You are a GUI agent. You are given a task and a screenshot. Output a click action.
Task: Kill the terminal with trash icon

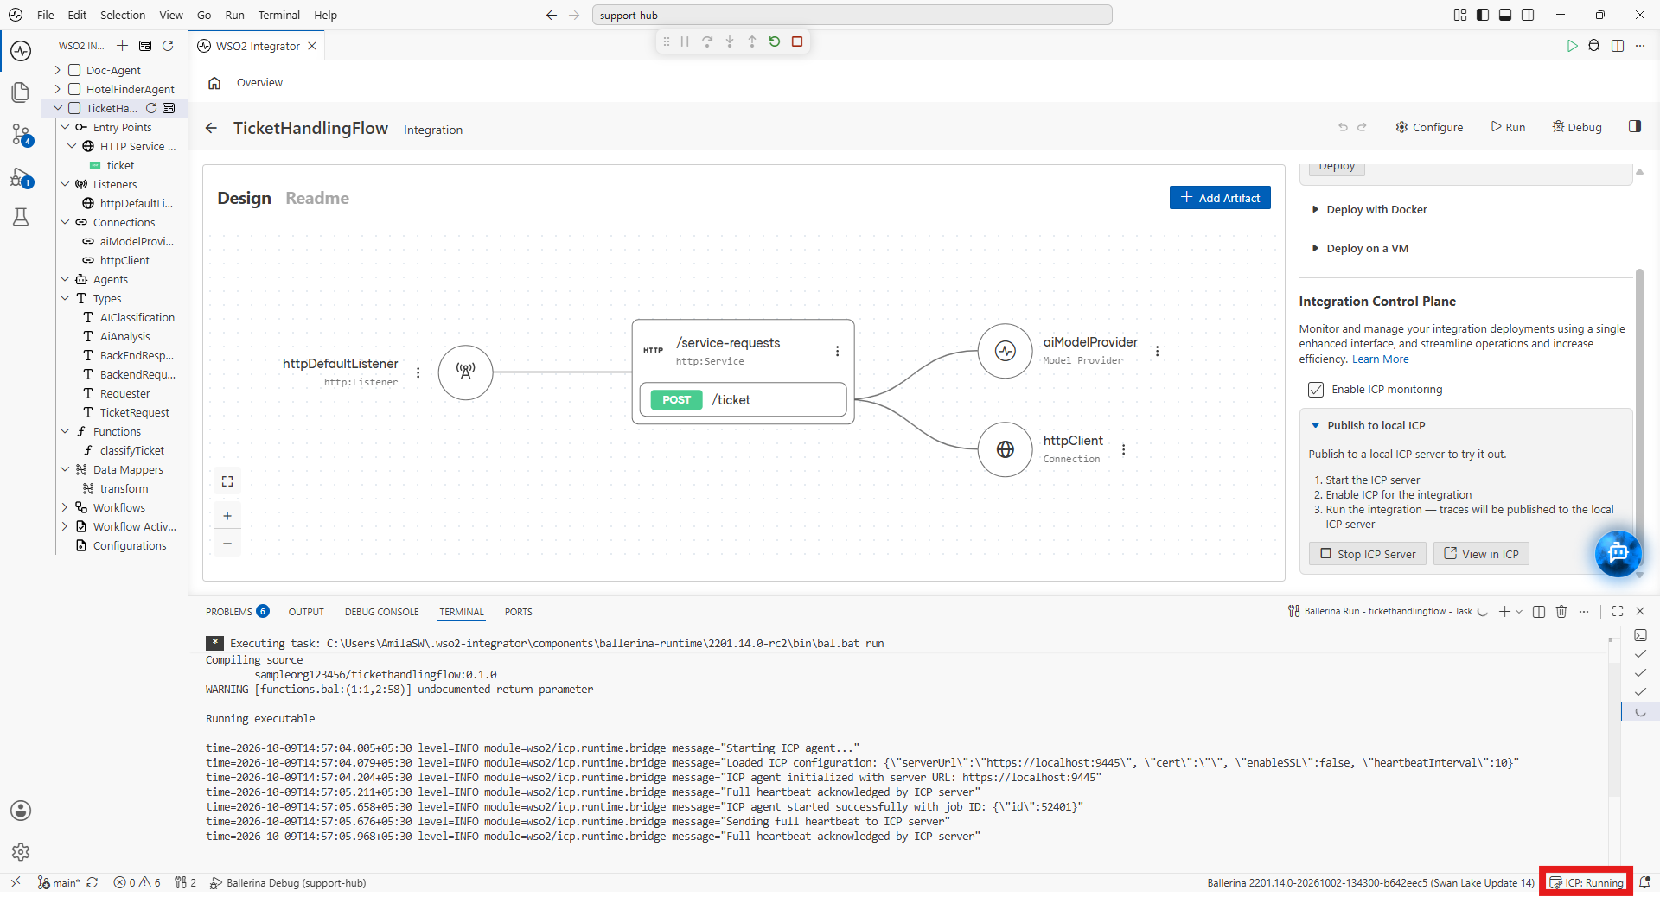[x=1561, y=612]
